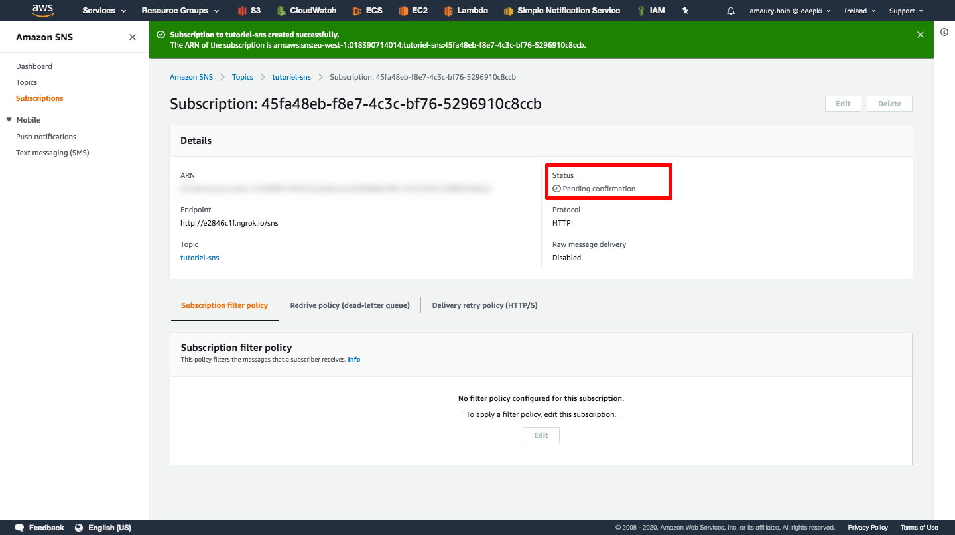Open the Terms of Use footer link
The width and height of the screenshot is (955, 535).
pyautogui.click(x=919, y=528)
